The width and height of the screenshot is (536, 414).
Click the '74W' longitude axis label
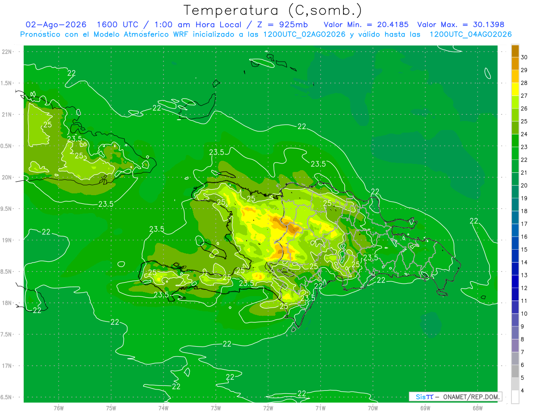pyautogui.click(x=163, y=408)
